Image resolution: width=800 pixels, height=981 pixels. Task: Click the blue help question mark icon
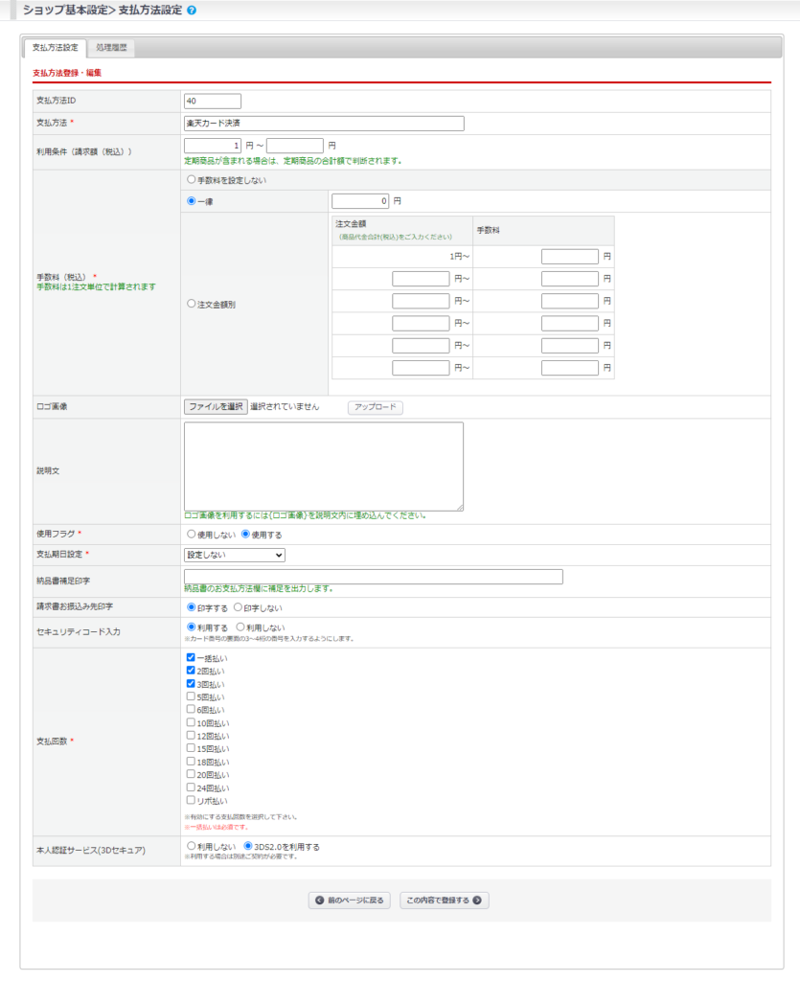[192, 10]
